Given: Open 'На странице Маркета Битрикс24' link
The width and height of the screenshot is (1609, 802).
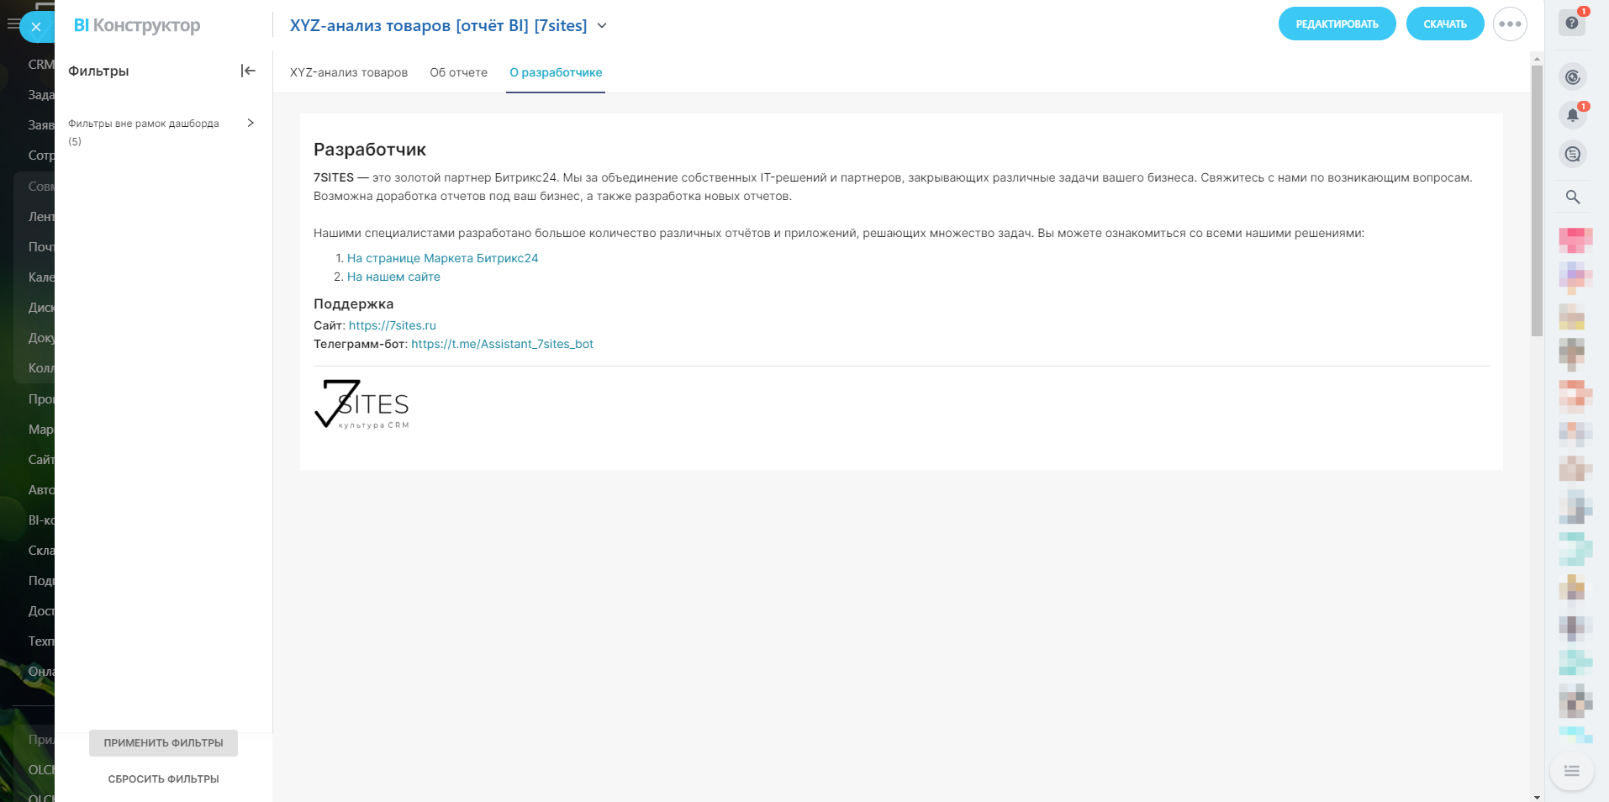Looking at the screenshot, I should click(x=442, y=258).
